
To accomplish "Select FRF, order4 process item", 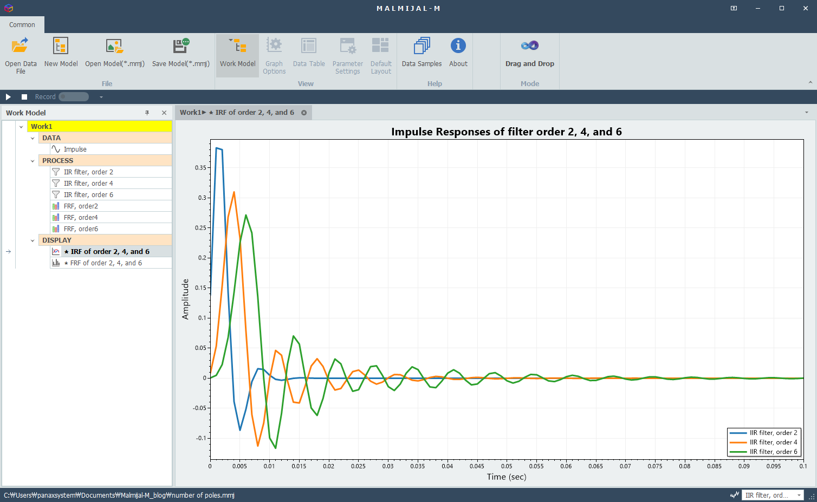I will pyautogui.click(x=111, y=217).
